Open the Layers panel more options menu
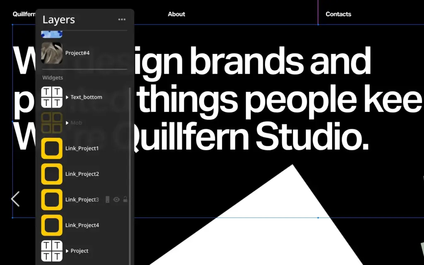Viewport: 424px width, 265px height. (x=122, y=19)
